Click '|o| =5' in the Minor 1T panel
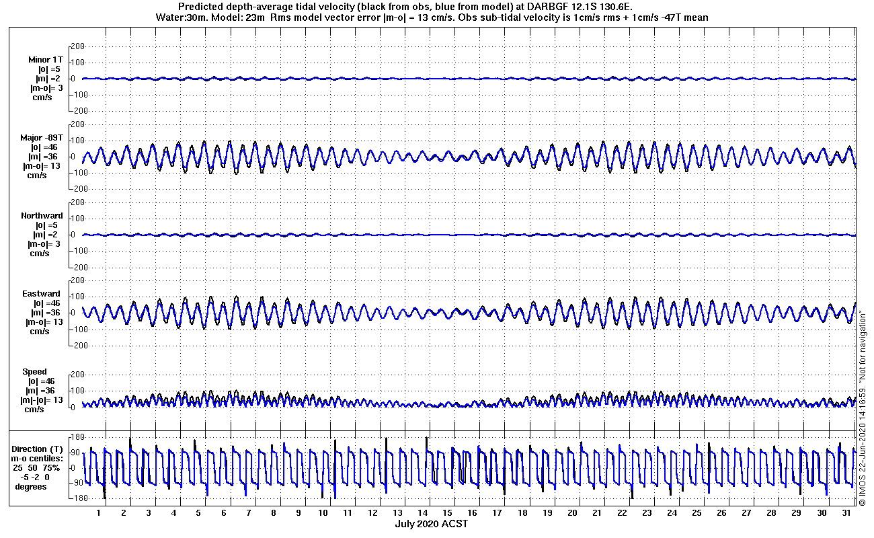Viewport: 874px width, 538px height. tap(48, 69)
